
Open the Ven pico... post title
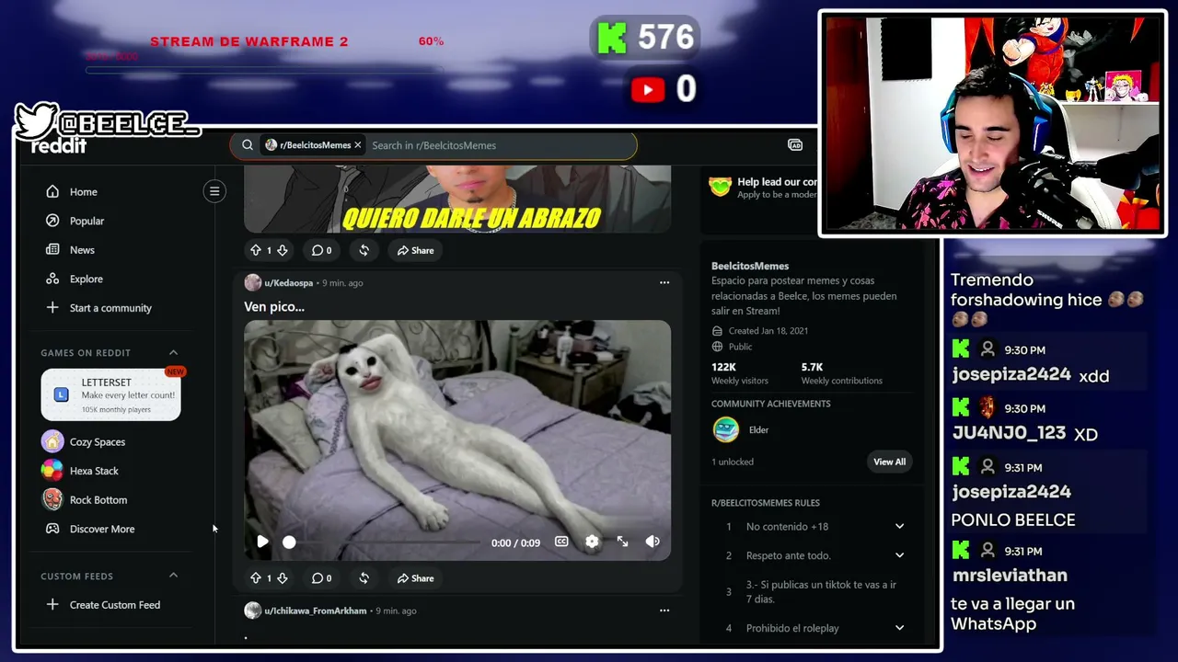[274, 307]
